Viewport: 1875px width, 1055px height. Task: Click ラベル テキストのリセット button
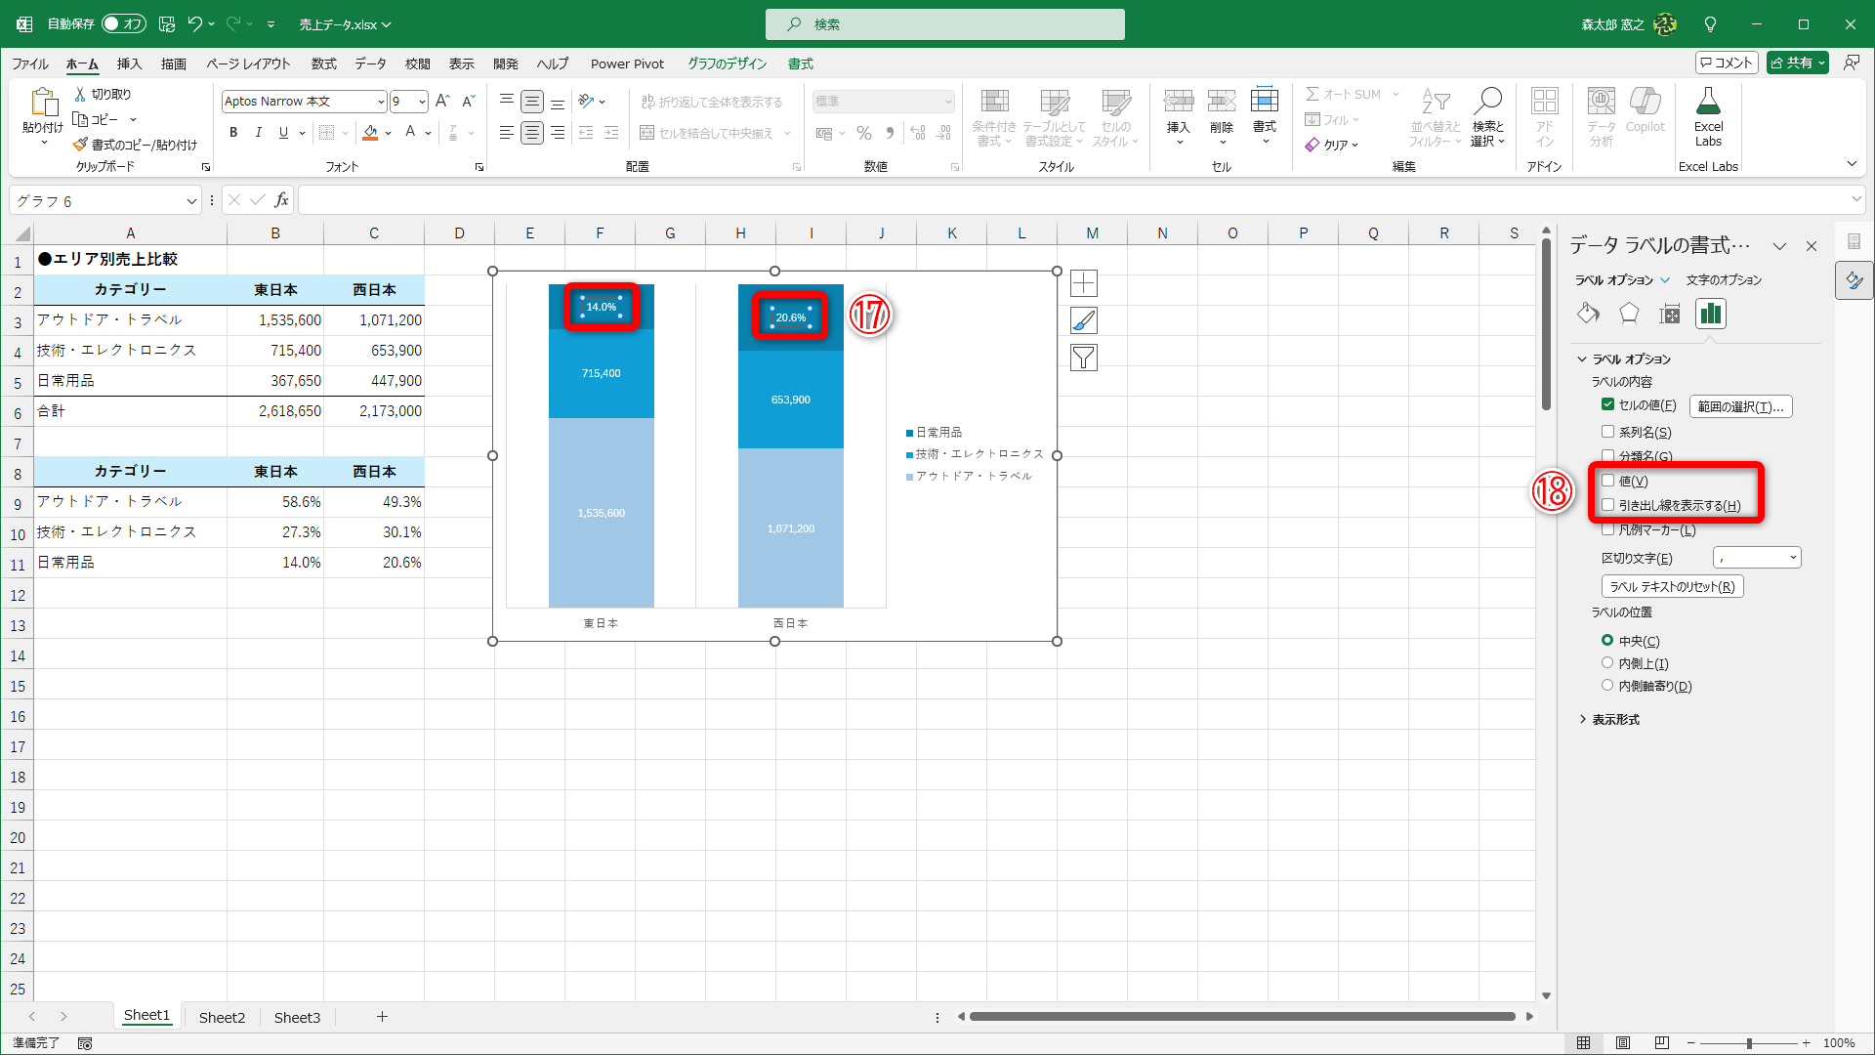click(1672, 587)
